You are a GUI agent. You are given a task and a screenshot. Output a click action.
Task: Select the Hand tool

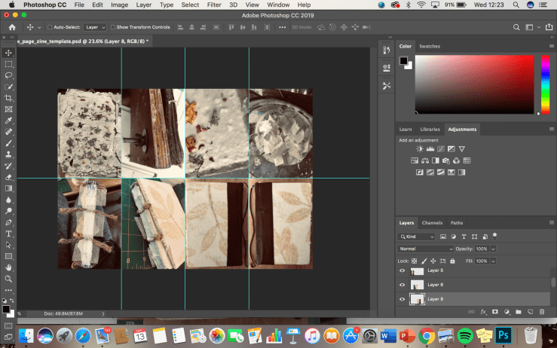point(8,267)
